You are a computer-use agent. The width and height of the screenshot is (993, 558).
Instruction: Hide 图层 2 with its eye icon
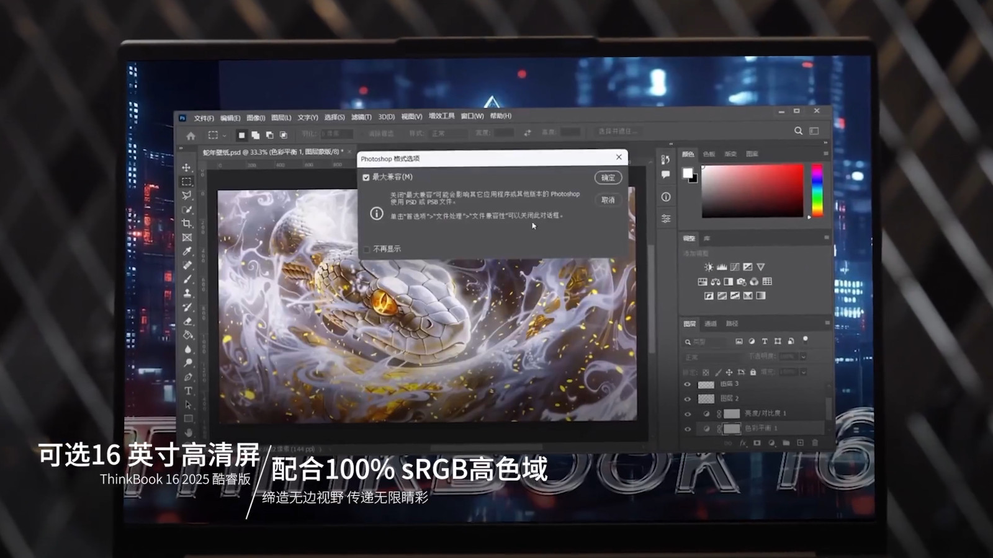coord(687,399)
